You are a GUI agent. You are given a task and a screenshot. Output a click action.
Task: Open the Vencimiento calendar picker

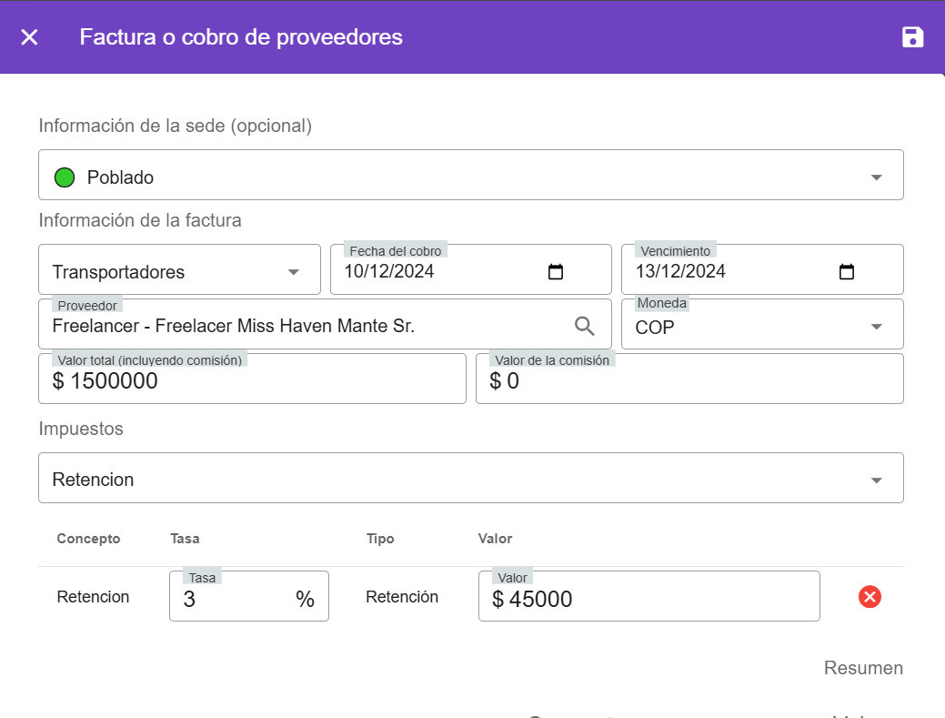846,270
